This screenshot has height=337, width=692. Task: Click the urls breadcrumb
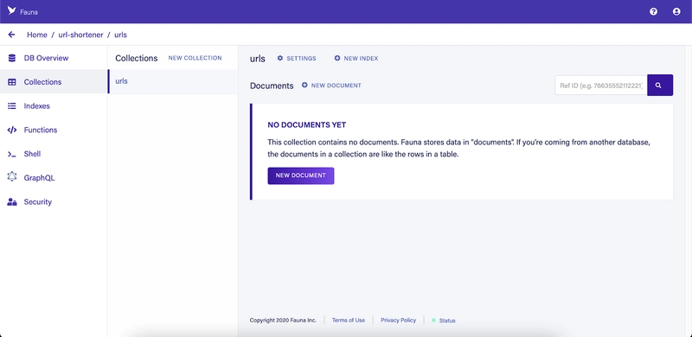point(120,35)
